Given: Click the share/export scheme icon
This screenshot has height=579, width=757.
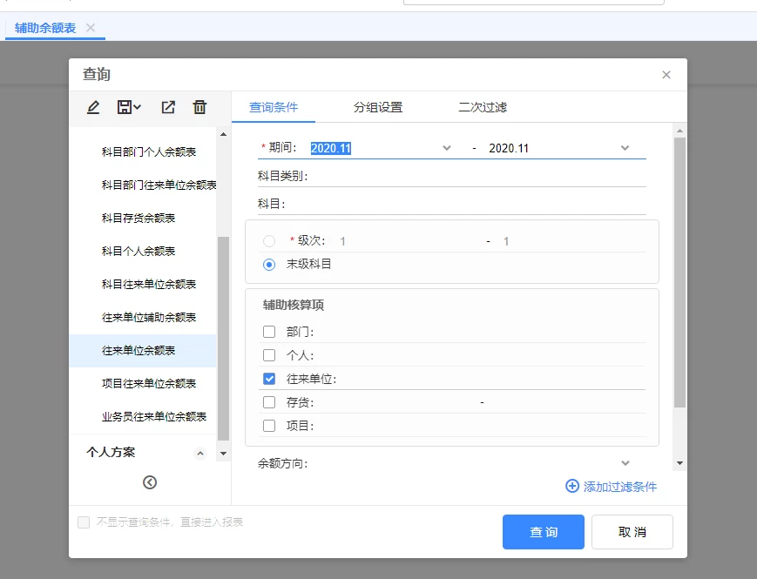Looking at the screenshot, I should 168,107.
